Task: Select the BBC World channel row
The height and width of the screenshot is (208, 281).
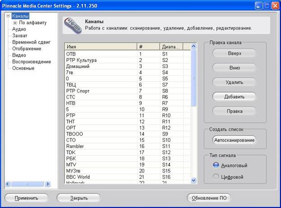Action: pos(127,177)
